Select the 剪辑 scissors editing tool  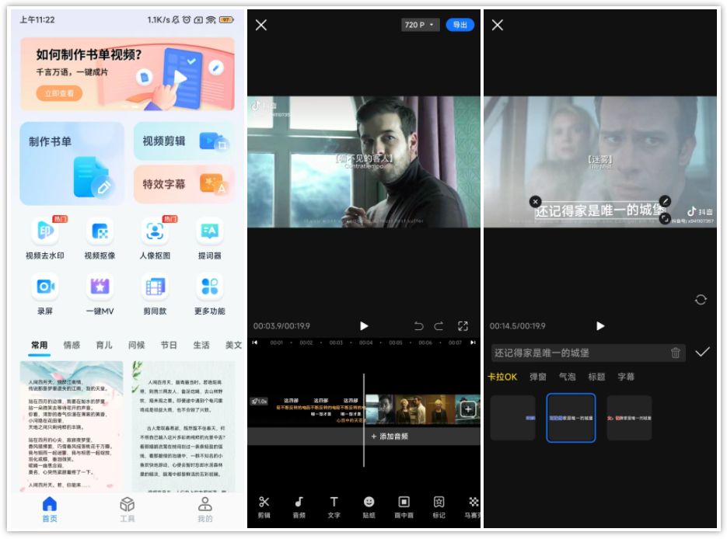tap(265, 505)
